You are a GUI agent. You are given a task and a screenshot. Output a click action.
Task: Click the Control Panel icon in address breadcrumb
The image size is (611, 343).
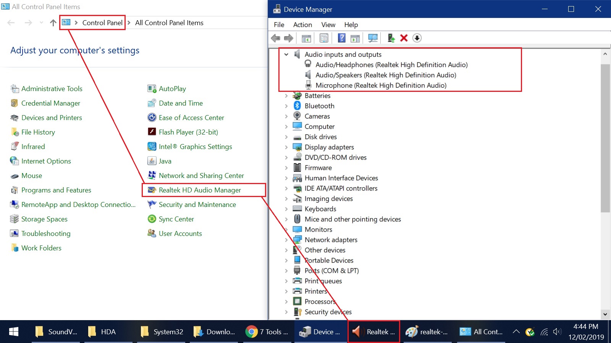pyautogui.click(x=66, y=22)
